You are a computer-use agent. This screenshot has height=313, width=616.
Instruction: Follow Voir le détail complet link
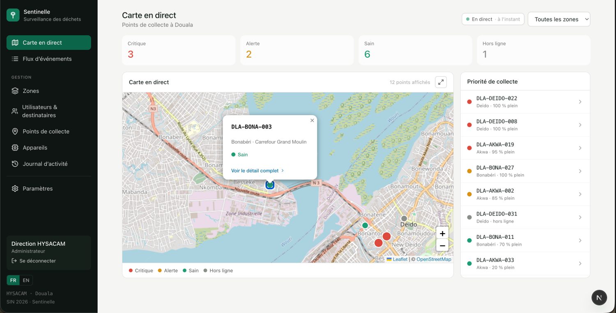coord(257,170)
